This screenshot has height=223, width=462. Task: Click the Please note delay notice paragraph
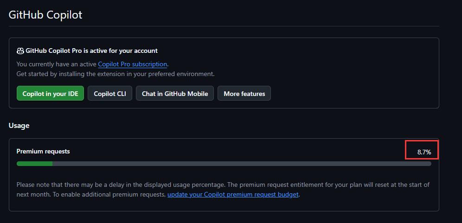click(223, 190)
